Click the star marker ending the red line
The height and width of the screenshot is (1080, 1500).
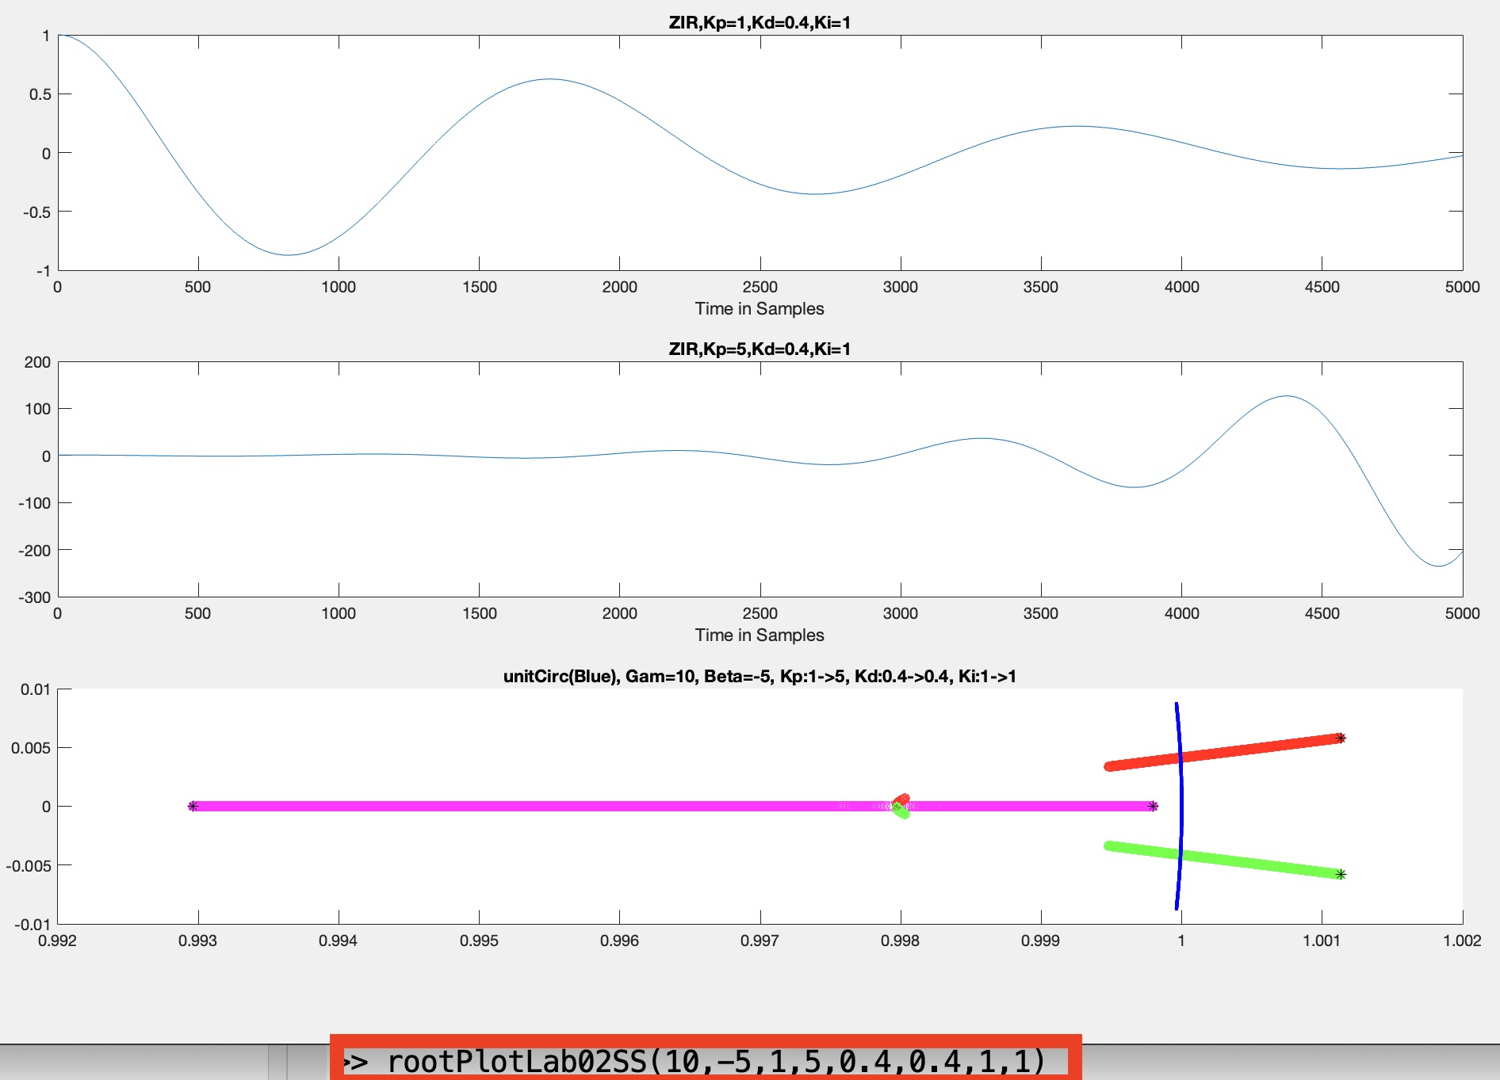(1341, 738)
